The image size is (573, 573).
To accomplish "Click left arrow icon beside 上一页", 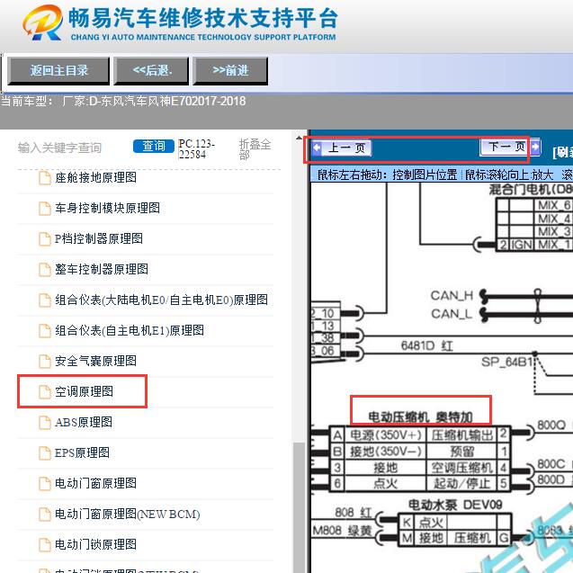I will [x=317, y=148].
